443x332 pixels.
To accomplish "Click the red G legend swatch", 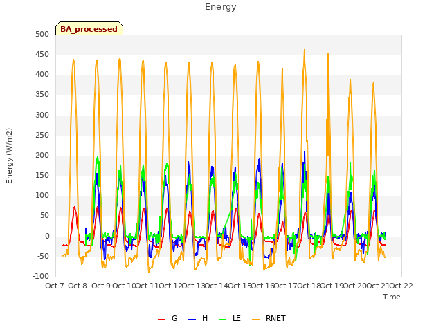I will (x=161, y=320).
